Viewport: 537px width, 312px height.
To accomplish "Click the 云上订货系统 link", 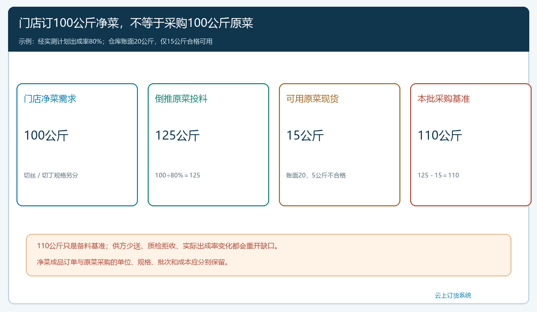I will (453, 295).
